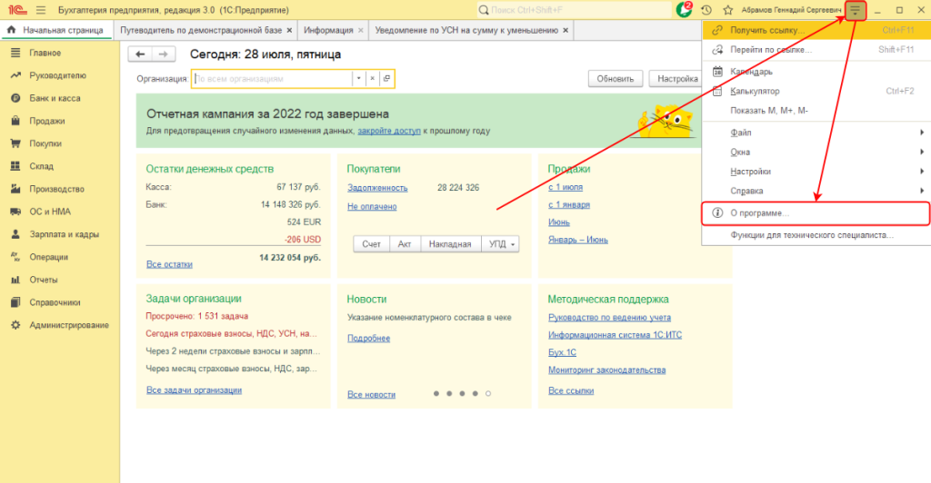The image size is (931, 483).
Task: Open the Все остатки link
Action: point(169,264)
